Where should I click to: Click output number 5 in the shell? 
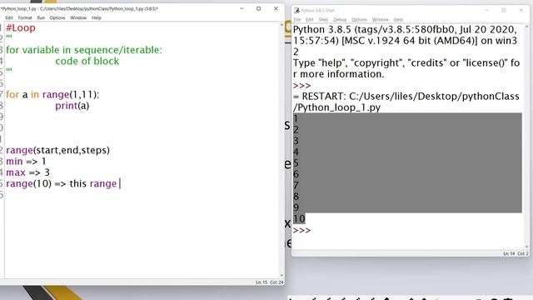296,163
